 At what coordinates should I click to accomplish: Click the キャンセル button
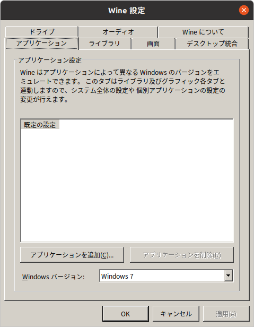[176, 314]
